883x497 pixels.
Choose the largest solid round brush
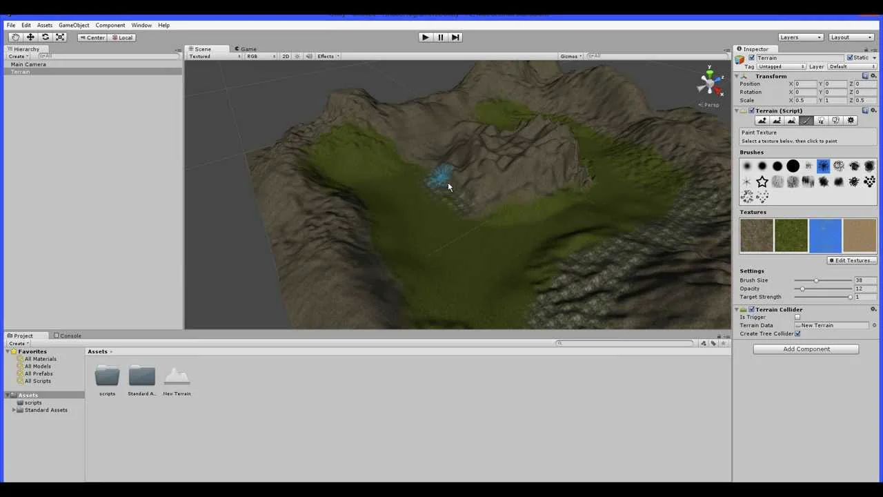point(793,166)
